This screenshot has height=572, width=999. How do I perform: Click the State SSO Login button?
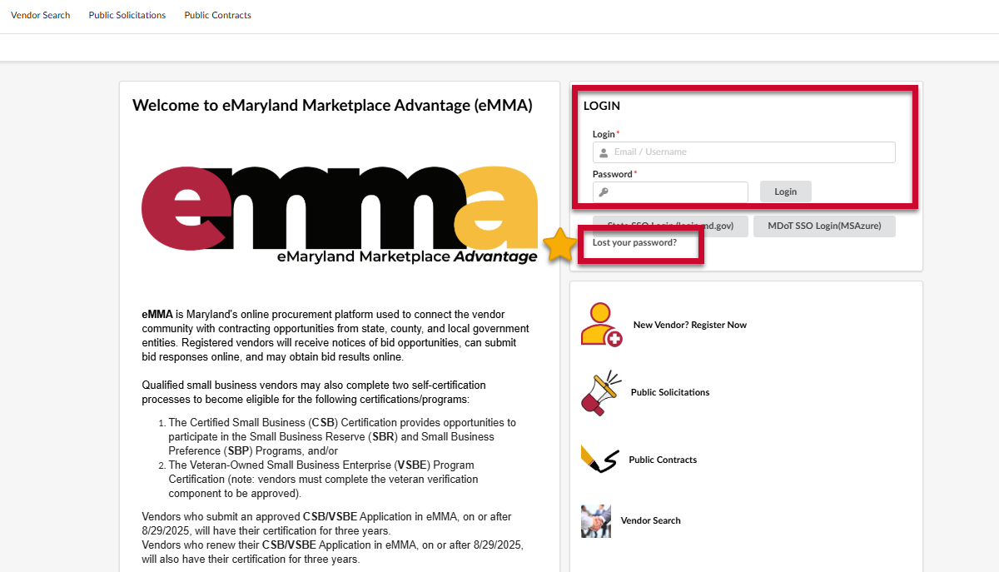pyautogui.click(x=670, y=226)
